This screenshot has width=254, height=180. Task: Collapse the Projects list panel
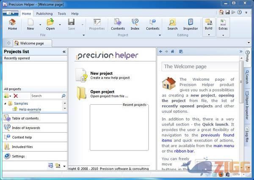pos(64,52)
